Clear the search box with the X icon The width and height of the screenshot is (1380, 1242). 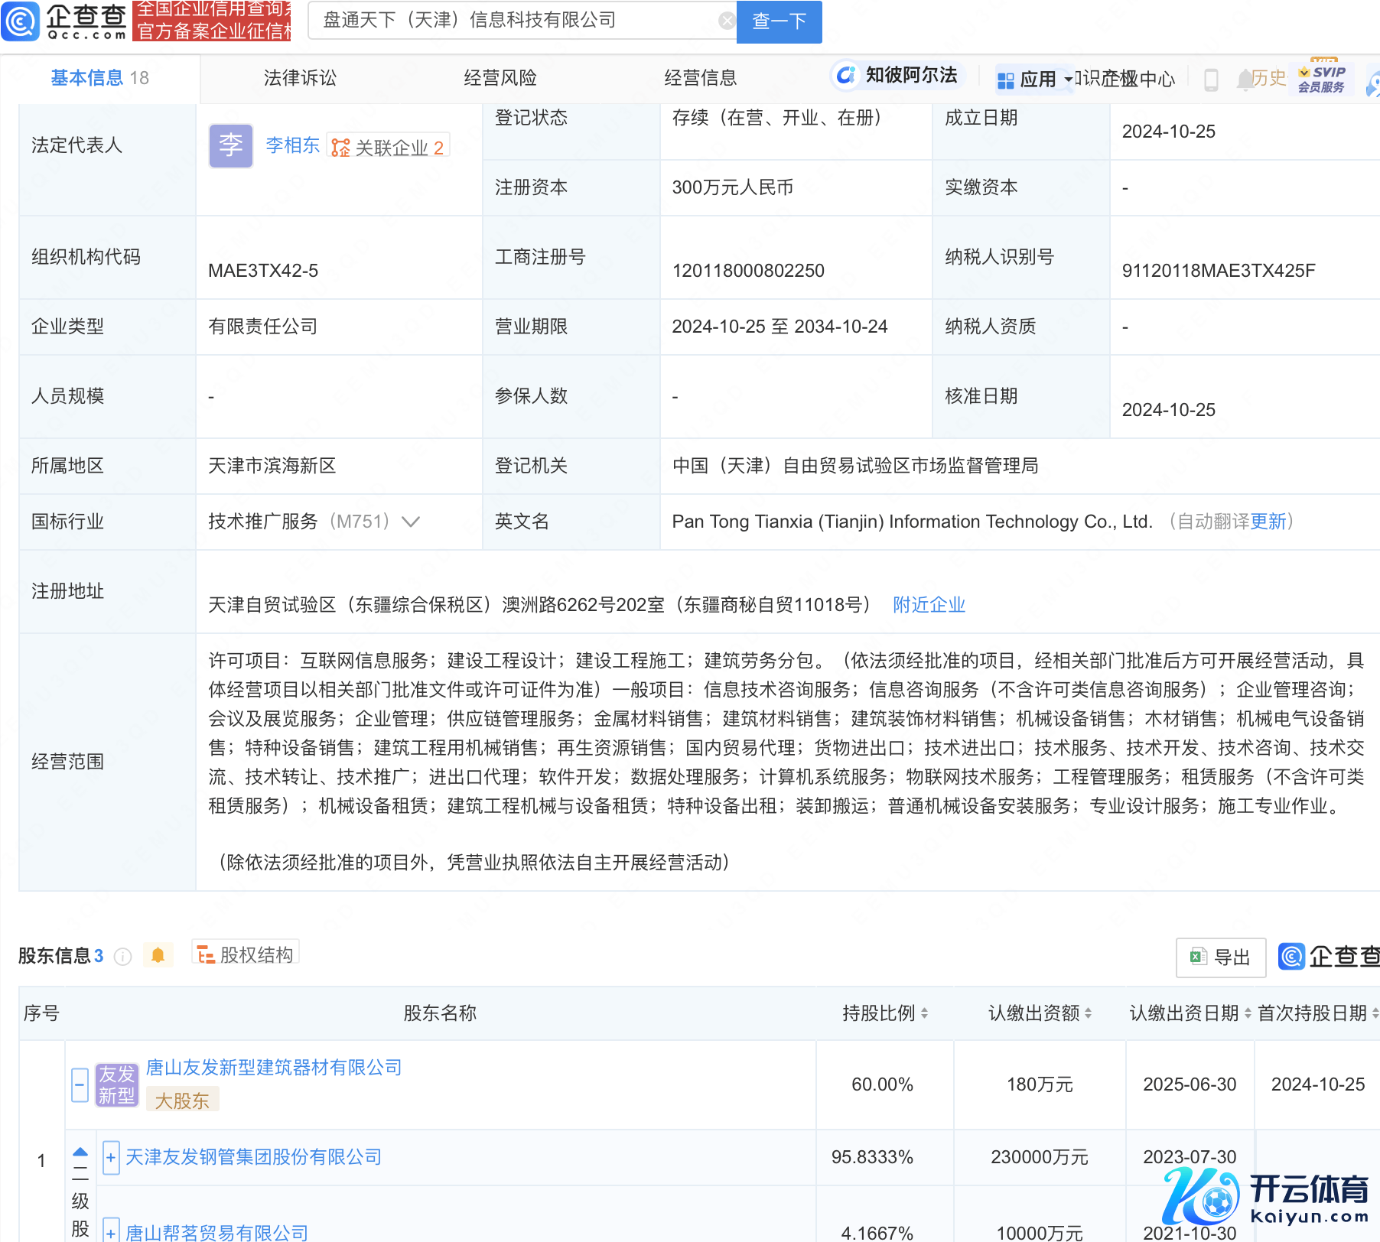click(727, 21)
